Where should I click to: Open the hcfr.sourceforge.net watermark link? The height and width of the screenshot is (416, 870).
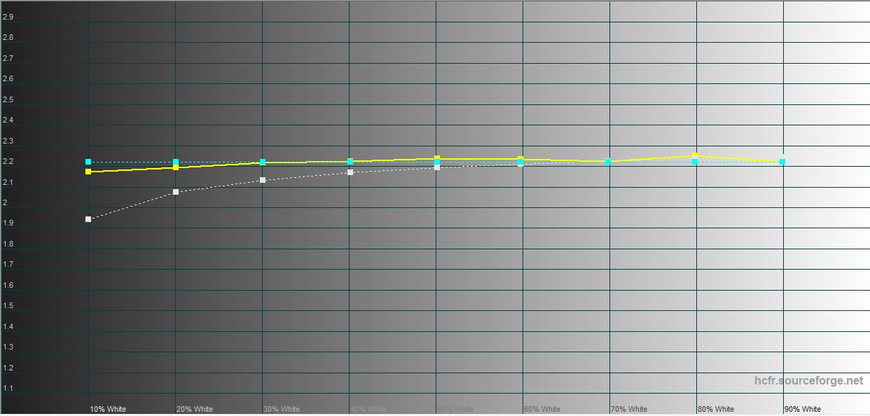(808, 381)
